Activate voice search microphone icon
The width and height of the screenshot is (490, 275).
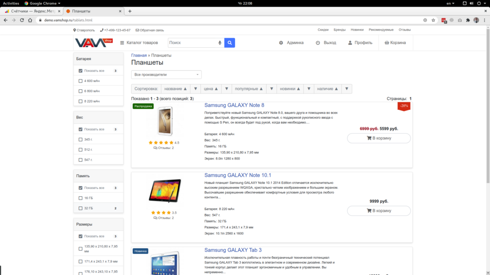coord(220,42)
